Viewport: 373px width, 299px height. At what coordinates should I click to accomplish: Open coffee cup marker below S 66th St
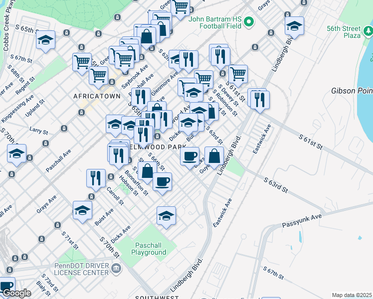click(x=162, y=183)
